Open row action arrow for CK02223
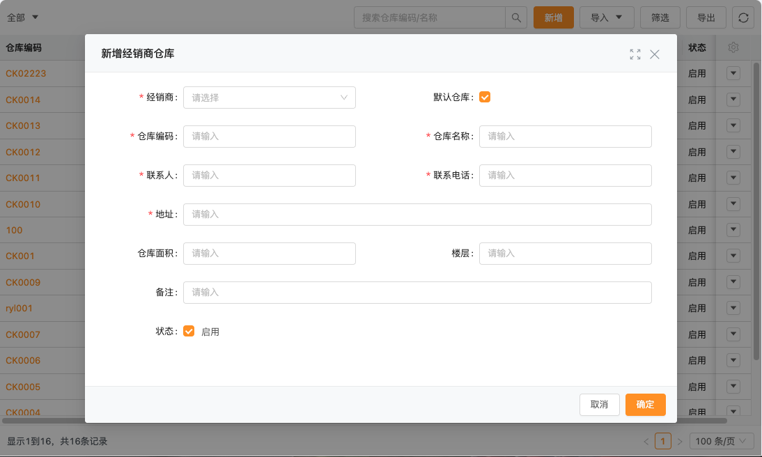 [733, 73]
